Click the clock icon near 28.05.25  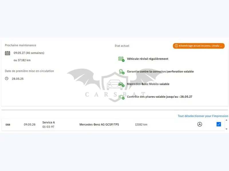[7, 79]
